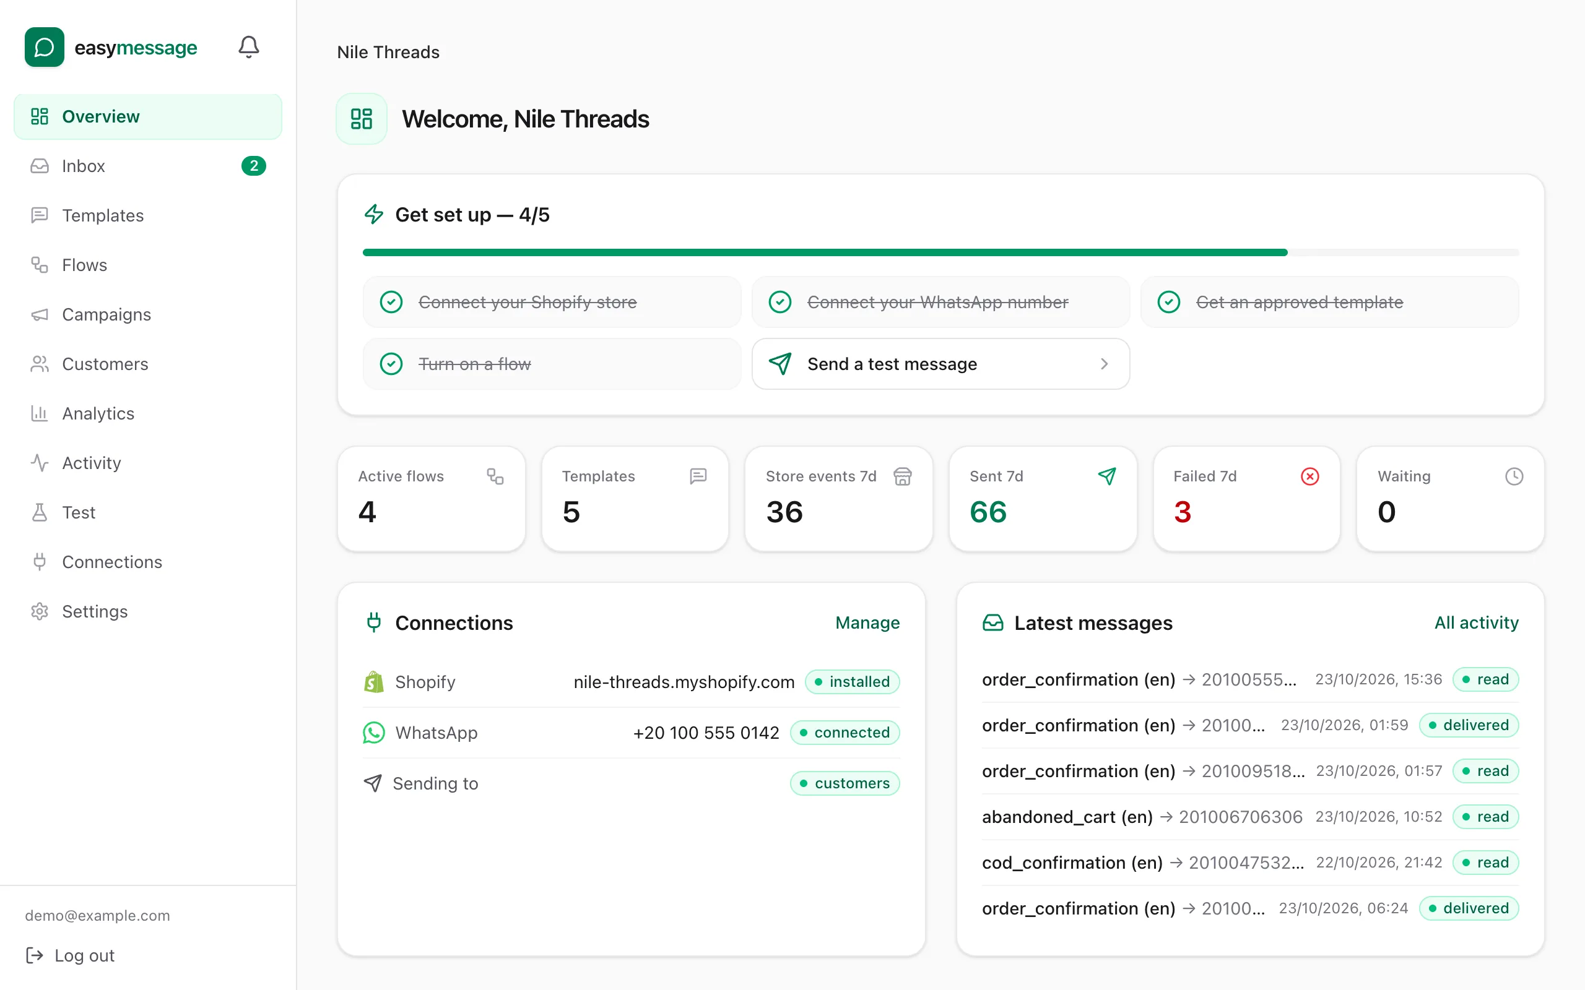This screenshot has width=1585, height=990.
Task: Open Analytics from sidebar
Action: [x=148, y=414]
